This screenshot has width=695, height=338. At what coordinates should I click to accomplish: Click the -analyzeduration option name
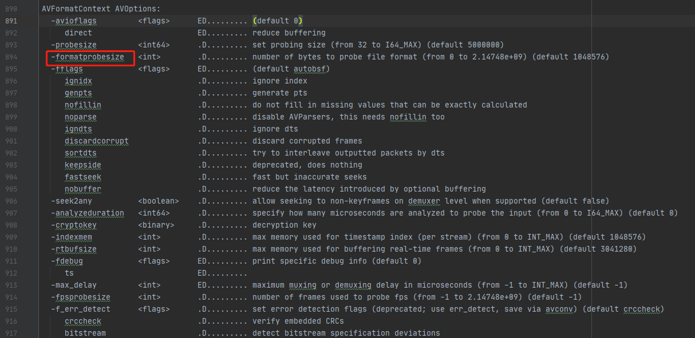pyautogui.click(x=87, y=213)
